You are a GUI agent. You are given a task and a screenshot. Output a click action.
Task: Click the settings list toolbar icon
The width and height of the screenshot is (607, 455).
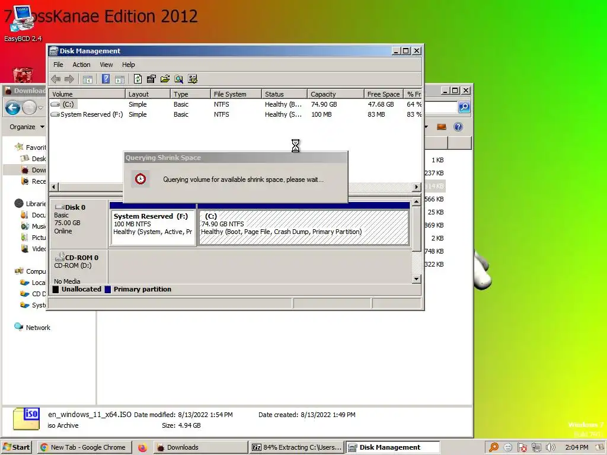click(193, 79)
